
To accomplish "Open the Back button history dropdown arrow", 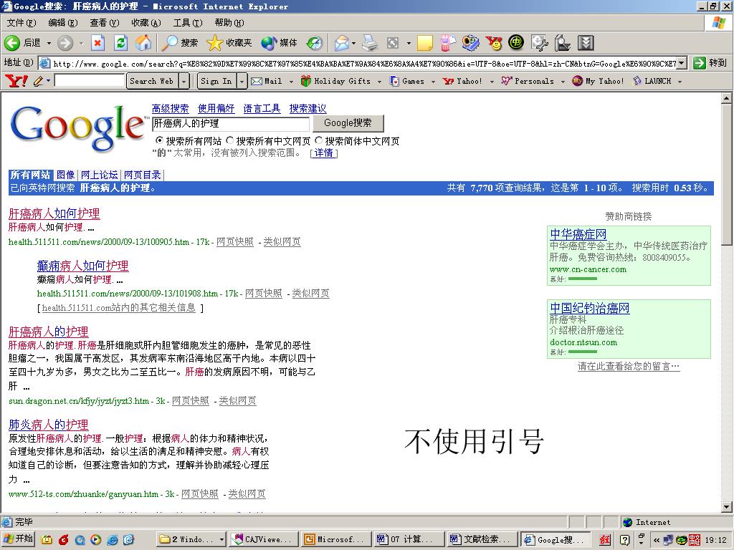I will 49,43.
